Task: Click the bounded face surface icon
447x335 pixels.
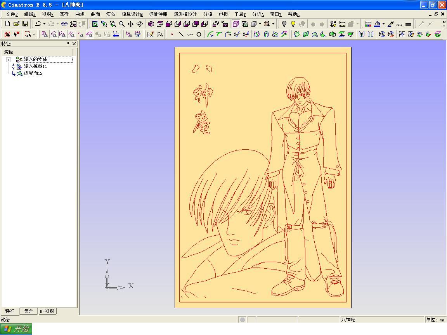Action: pyautogui.click(x=315, y=35)
